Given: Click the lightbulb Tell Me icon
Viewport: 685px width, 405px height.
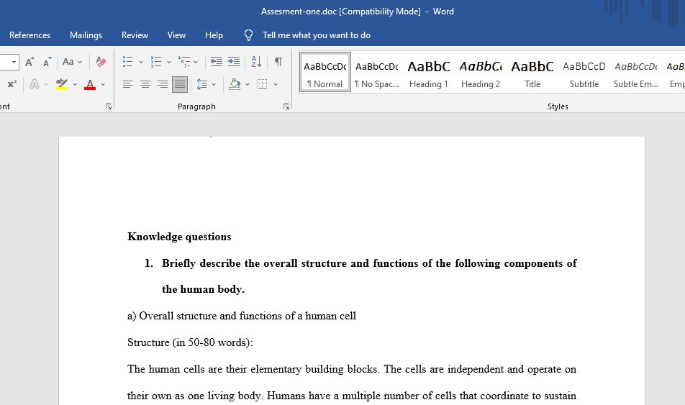Looking at the screenshot, I should point(248,35).
